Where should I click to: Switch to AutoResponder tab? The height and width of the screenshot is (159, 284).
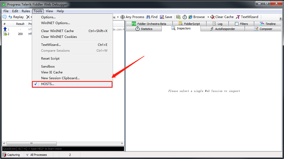tap(222, 29)
